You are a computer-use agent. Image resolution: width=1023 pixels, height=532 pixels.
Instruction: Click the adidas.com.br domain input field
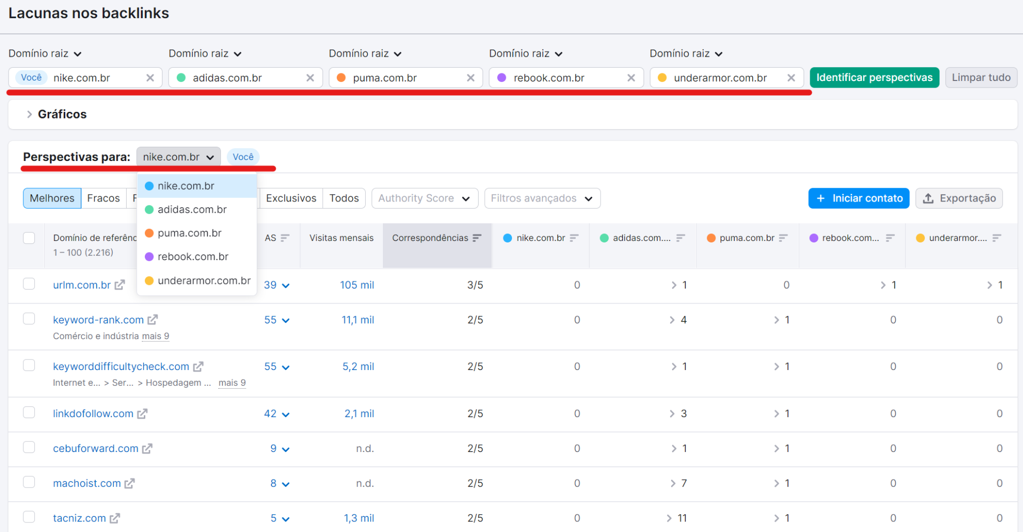tap(245, 77)
